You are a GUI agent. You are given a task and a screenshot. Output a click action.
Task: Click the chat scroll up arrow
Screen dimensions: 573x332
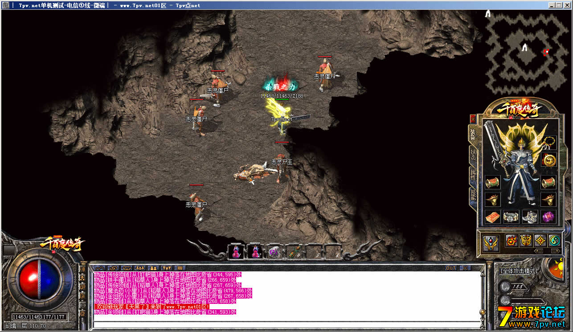click(483, 274)
